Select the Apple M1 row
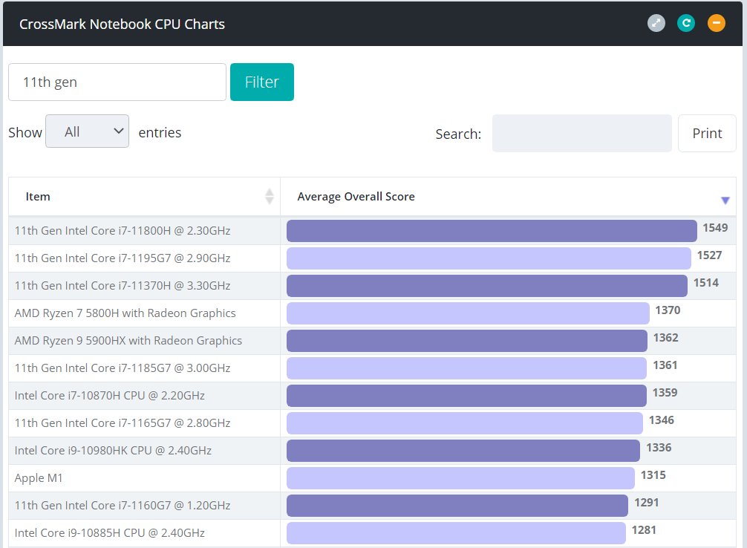747x548 pixels. point(373,478)
